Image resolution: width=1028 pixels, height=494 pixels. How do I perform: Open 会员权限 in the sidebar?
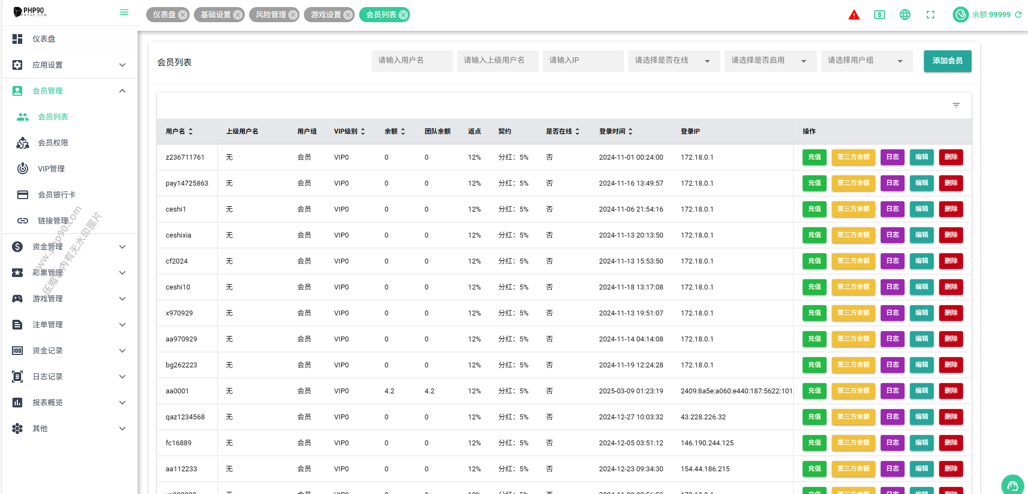coord(53,143)
